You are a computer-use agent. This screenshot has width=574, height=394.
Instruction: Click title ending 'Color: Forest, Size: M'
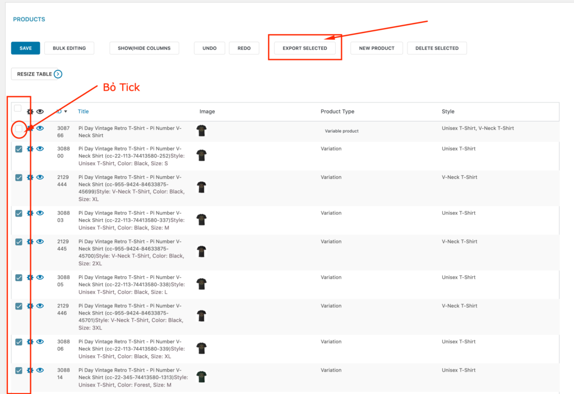pyautogui.click(x=133, y=378)
